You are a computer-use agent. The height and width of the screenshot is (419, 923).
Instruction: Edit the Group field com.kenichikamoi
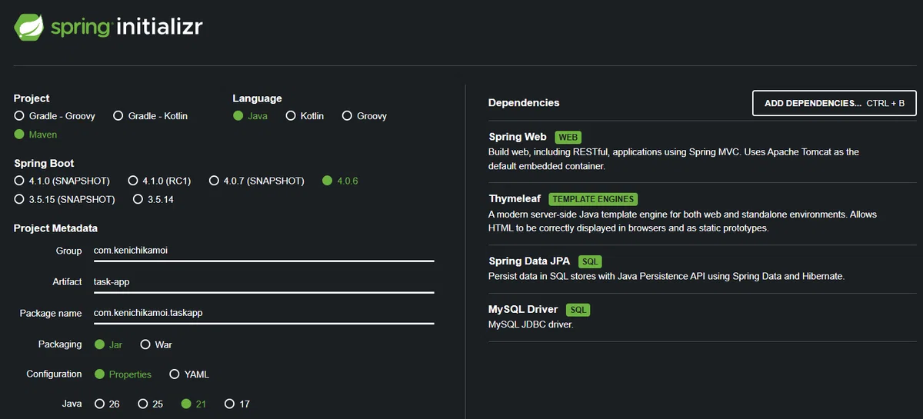coord(264,251)
